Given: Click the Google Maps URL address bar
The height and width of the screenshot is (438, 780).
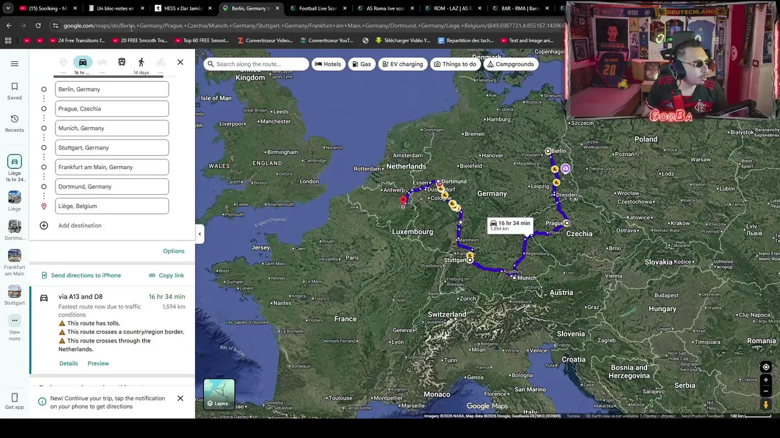Looking at the screenshot, I should pos(311,26).
